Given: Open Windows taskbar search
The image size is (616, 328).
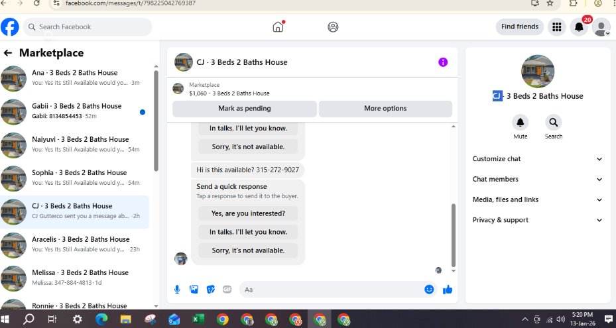Looking at the screenshot, I should (x=29, y=319).
